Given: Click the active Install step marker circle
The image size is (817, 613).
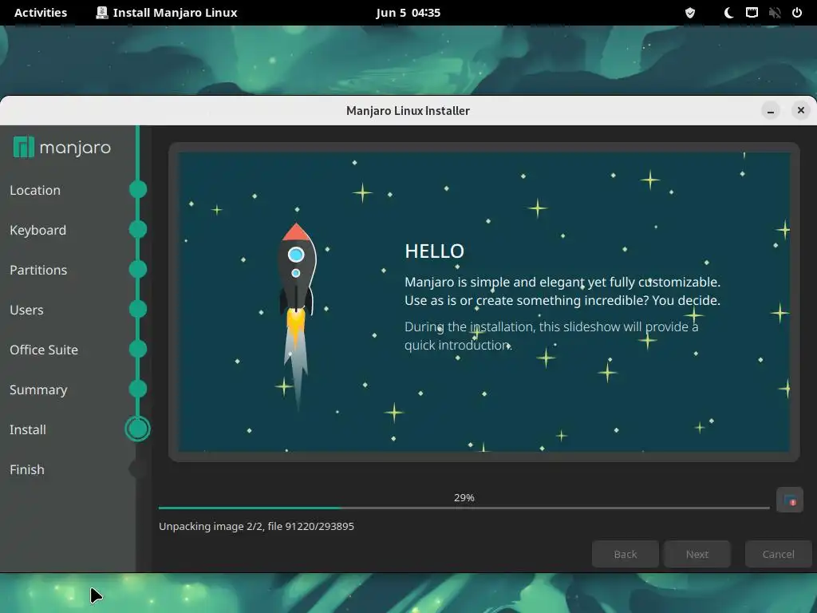Looking at the screenshot, I should [137, 429].
